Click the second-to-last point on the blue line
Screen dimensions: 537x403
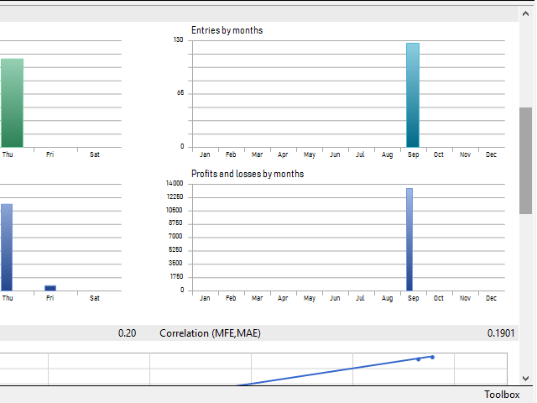tap(418, 359)
